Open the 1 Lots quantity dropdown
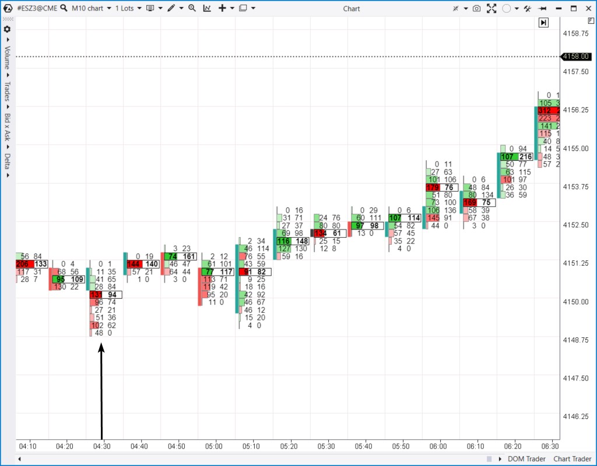Image resolution: width=597 pixels, height=466 pixels. click(x=128, y=9)
